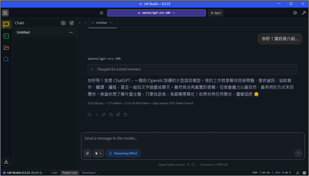Click the Context is 1.8% full text

click(213, 164)
